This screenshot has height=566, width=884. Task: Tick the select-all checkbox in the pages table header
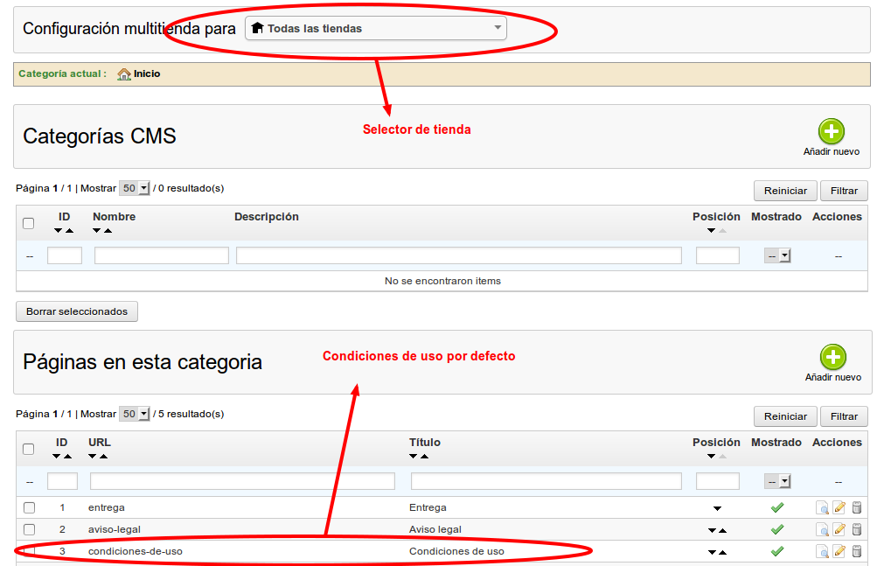coord(28,449)
